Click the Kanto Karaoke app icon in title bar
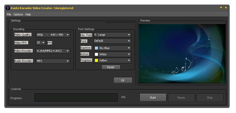236x113 pixels. point(8,8)
